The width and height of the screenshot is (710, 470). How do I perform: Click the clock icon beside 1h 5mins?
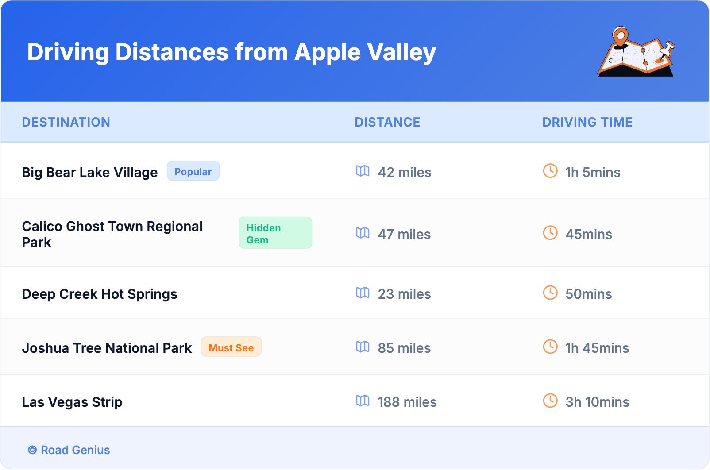point(550,171)
